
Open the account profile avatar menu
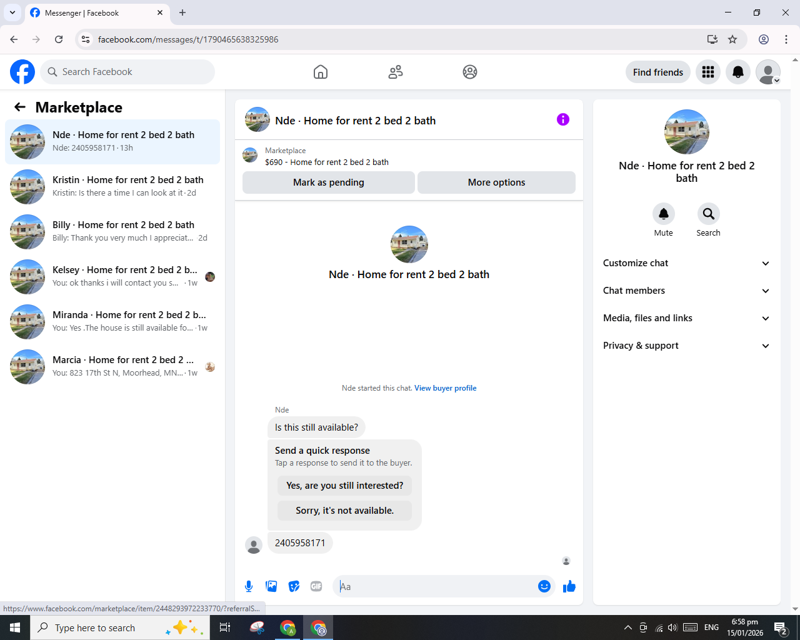tap(768, 72)
